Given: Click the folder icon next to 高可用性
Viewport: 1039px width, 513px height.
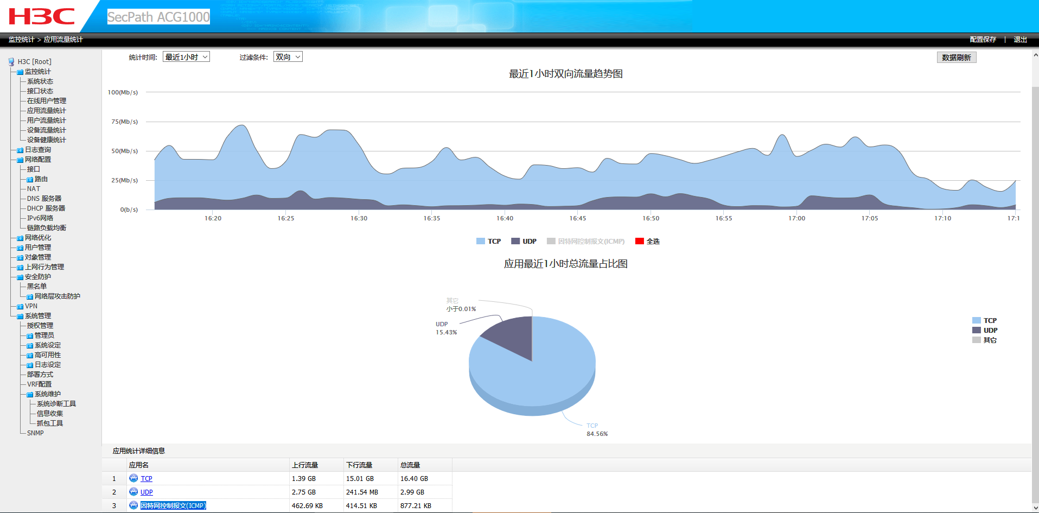Looking at the screenshot, I should [x=30, y=356].
